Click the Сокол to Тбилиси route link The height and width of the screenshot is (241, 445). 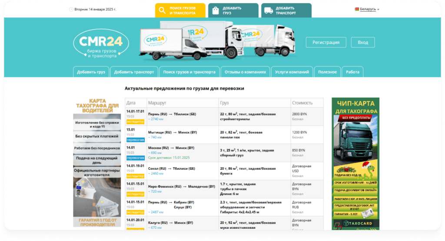[x=171, y=168]
